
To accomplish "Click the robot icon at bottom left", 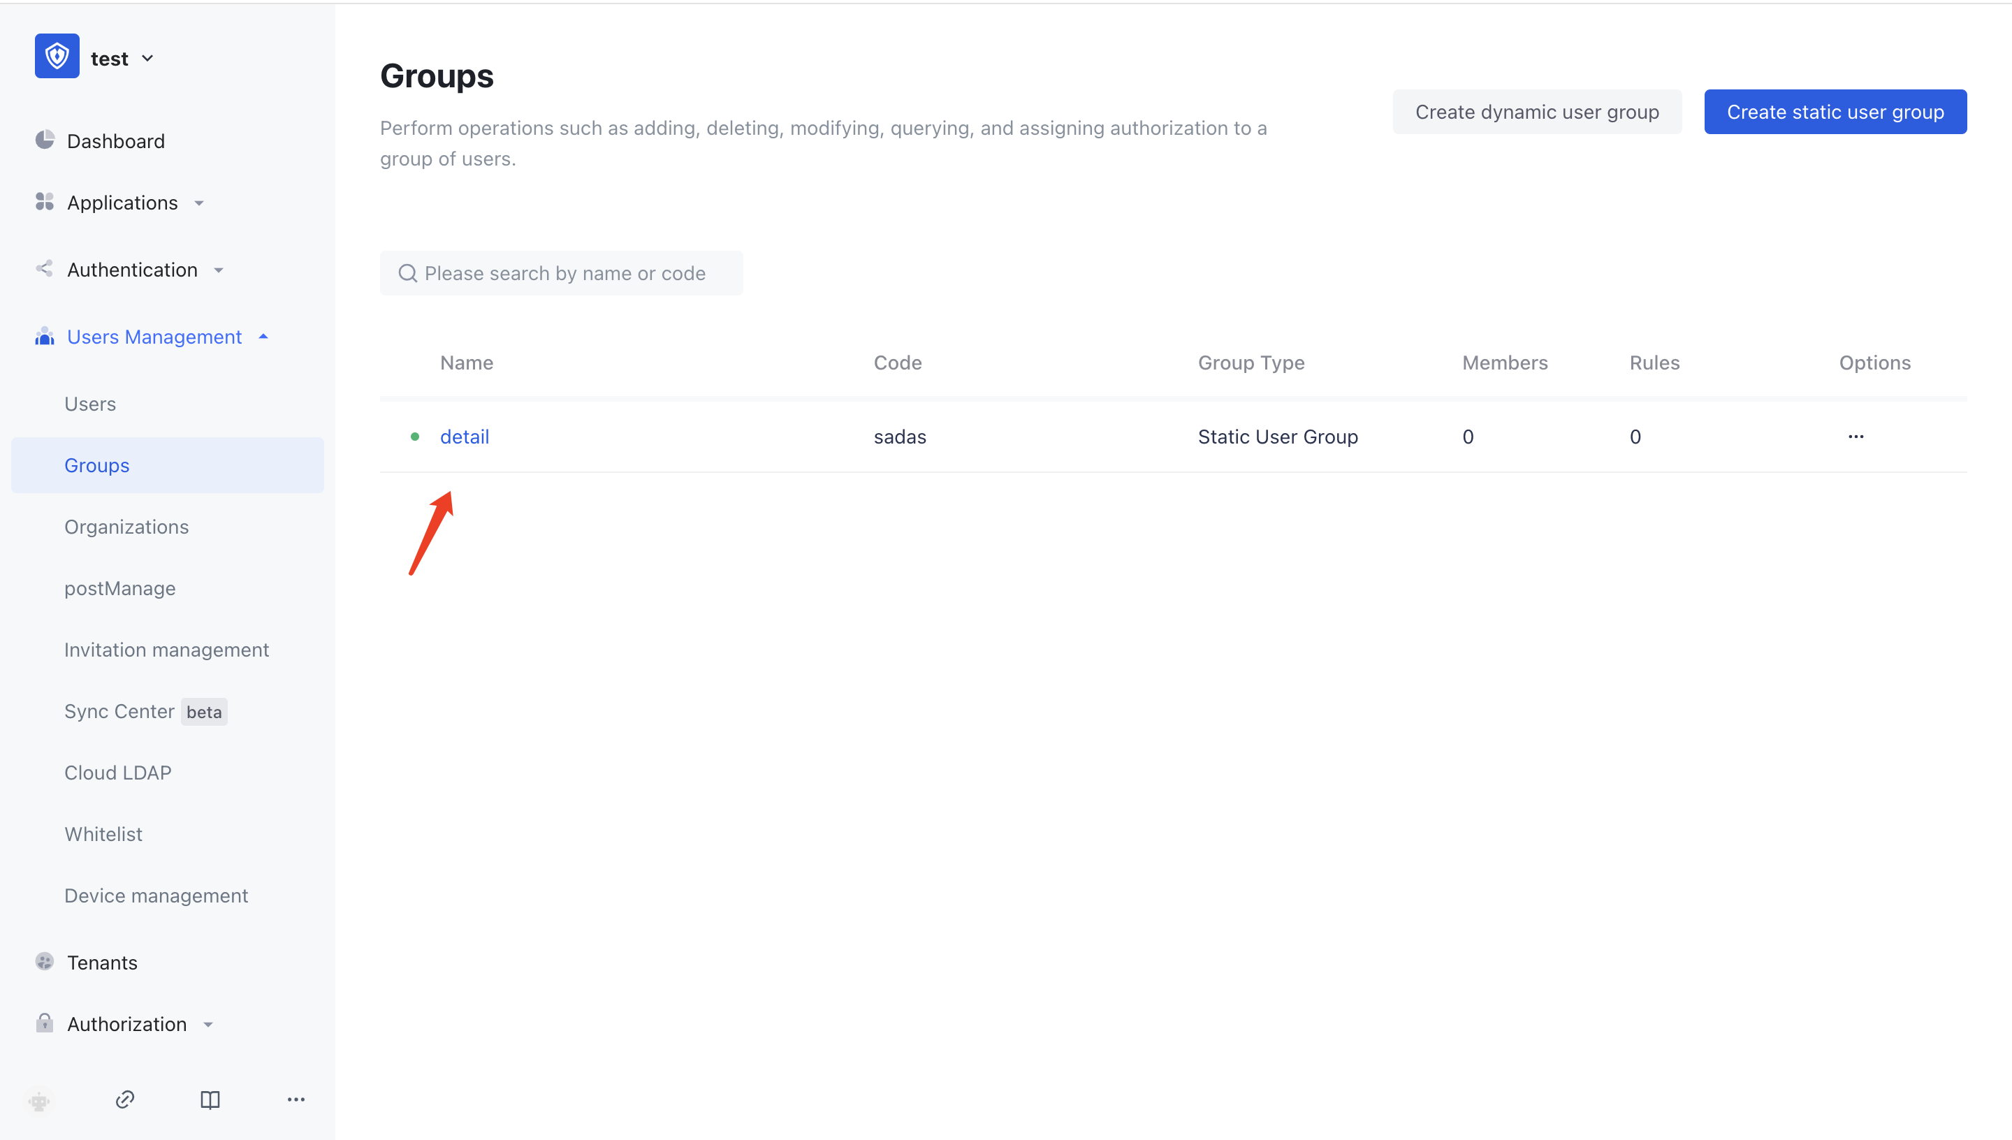I will (x=39, y=1101).
